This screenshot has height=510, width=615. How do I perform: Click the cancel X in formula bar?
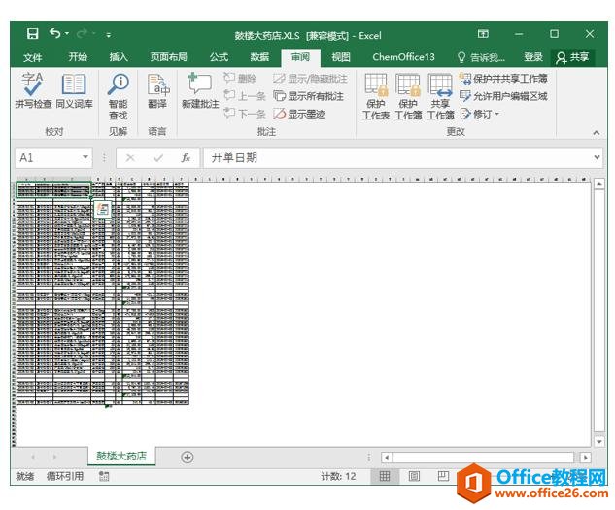(x=130, y=158)
